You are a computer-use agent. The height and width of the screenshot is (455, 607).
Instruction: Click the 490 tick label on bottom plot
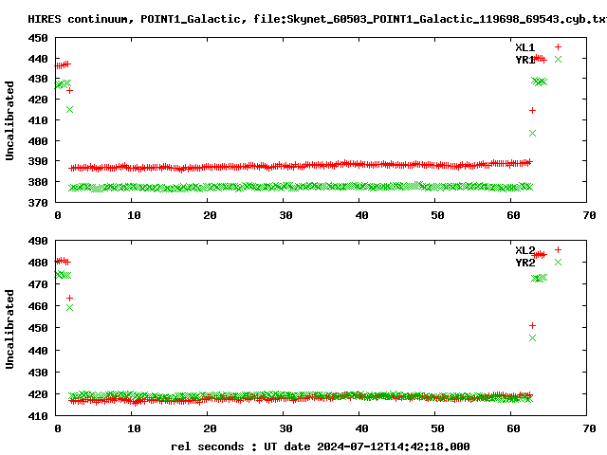(38, 241)
